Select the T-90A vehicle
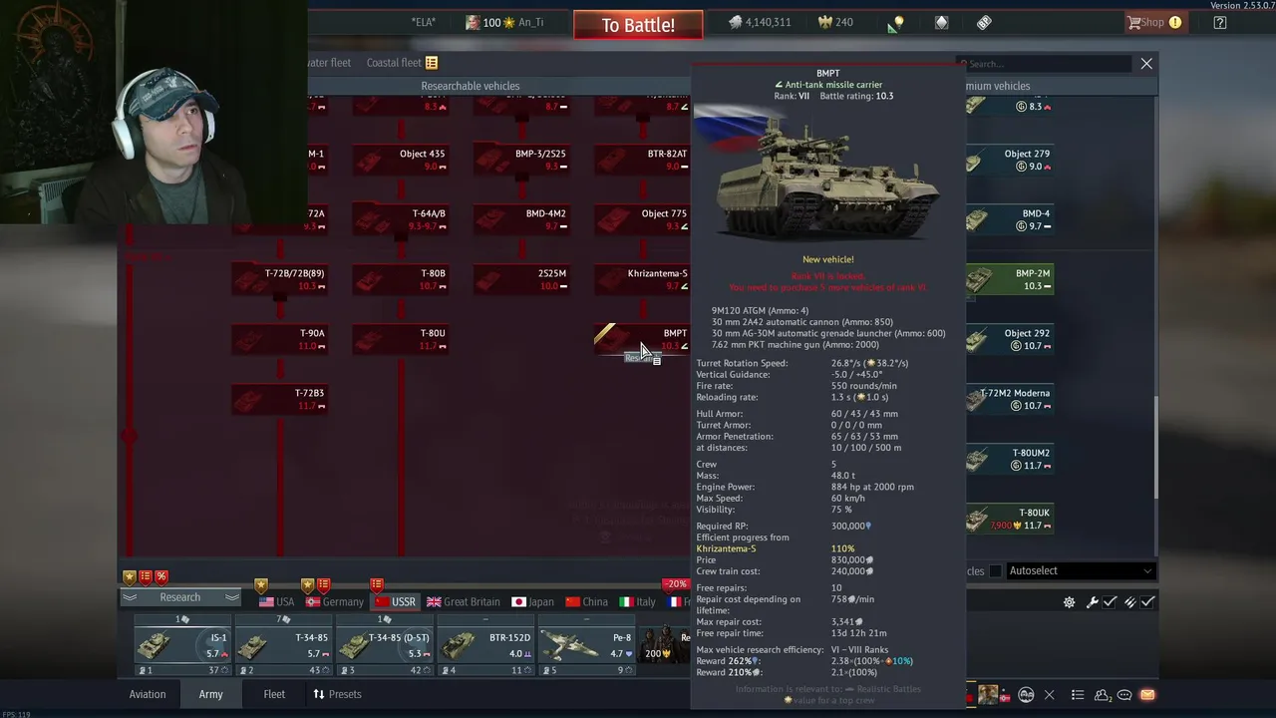 [x=280, y=339]
